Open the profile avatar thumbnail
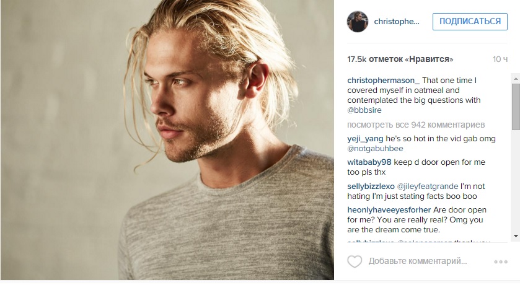The image size is (520, 285). point(358,22)
